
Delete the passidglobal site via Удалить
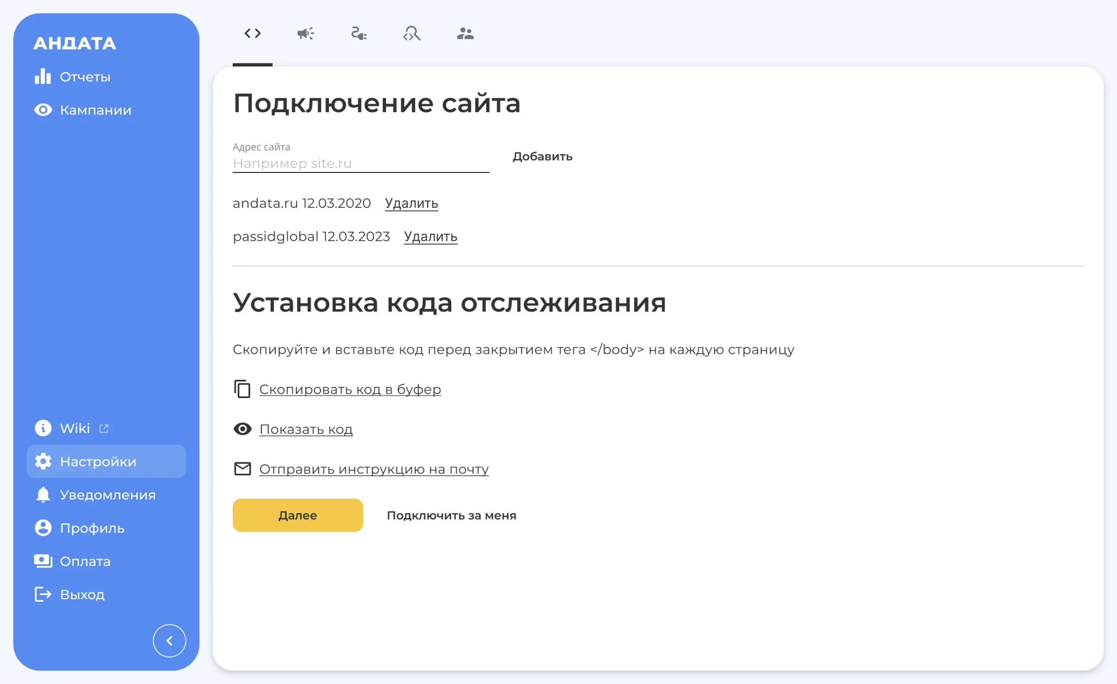point(431,237)
